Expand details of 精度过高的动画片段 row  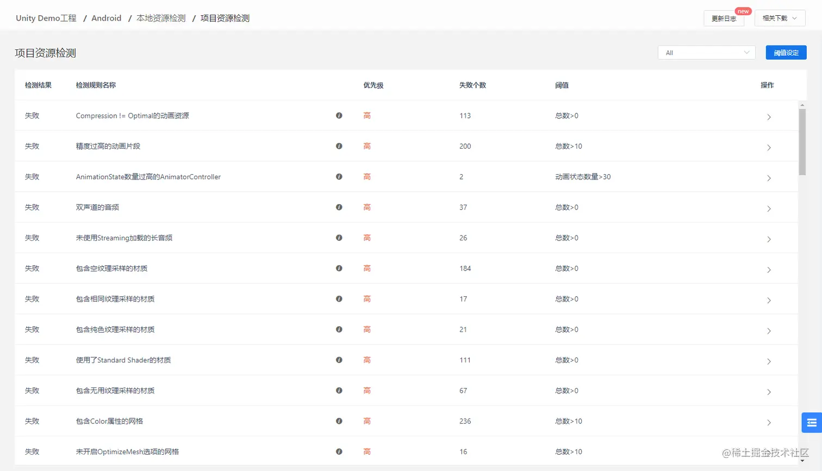tap(769, 147)
